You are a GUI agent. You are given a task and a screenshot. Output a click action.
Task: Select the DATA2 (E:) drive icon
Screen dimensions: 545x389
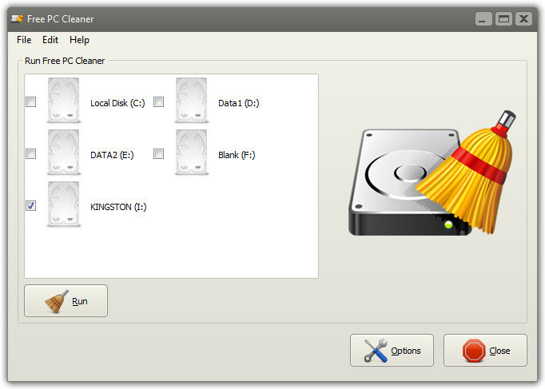(64, 152)
